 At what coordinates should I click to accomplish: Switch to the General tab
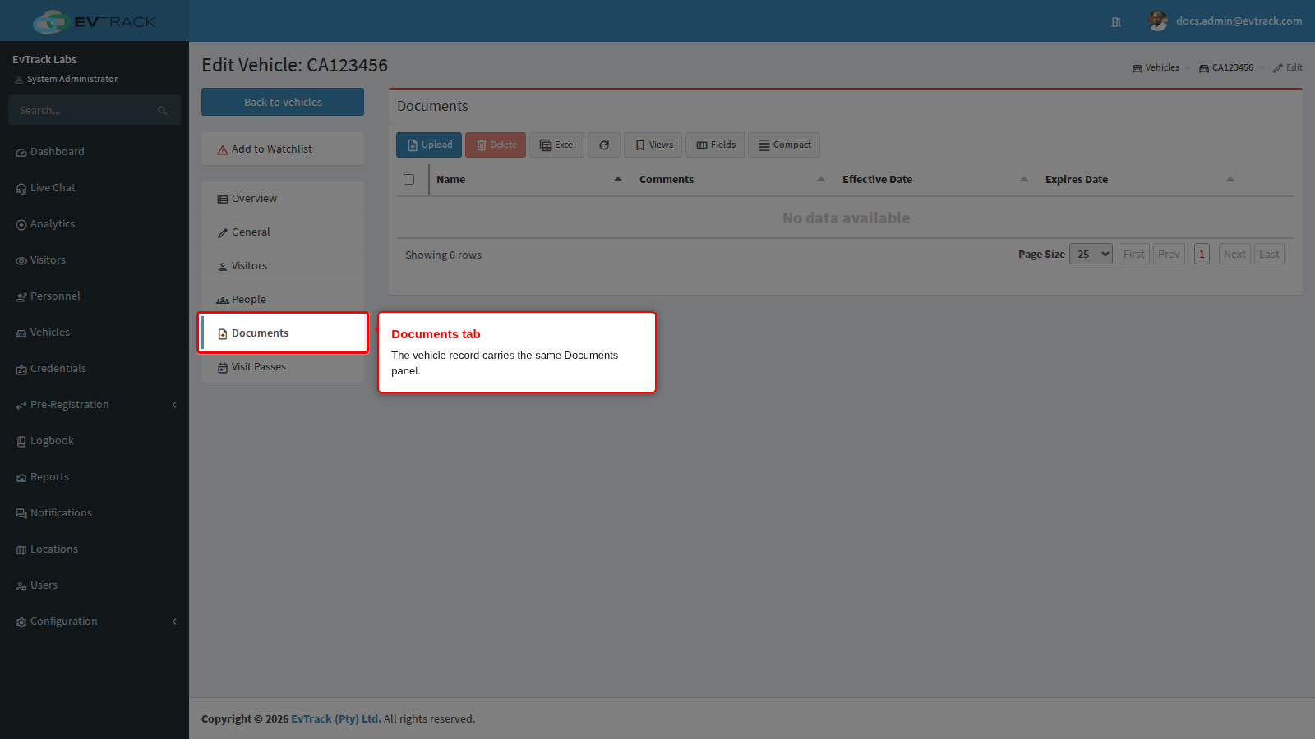pos(283,232)
